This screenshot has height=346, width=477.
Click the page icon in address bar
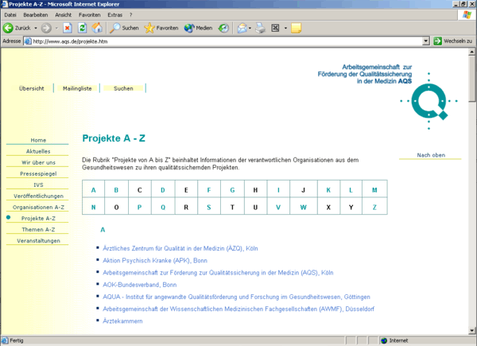pos(28,41)
